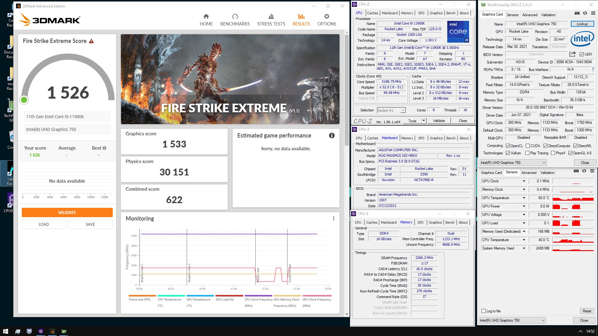The image size is (598, 336).
Task: Click the Bus Interface question mark
Action: click(x=593, y=69)
